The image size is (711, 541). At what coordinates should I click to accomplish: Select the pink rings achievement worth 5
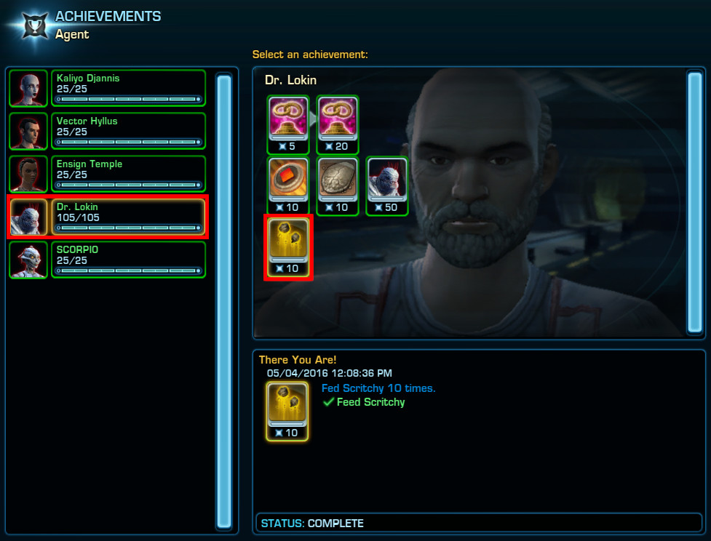288,124
